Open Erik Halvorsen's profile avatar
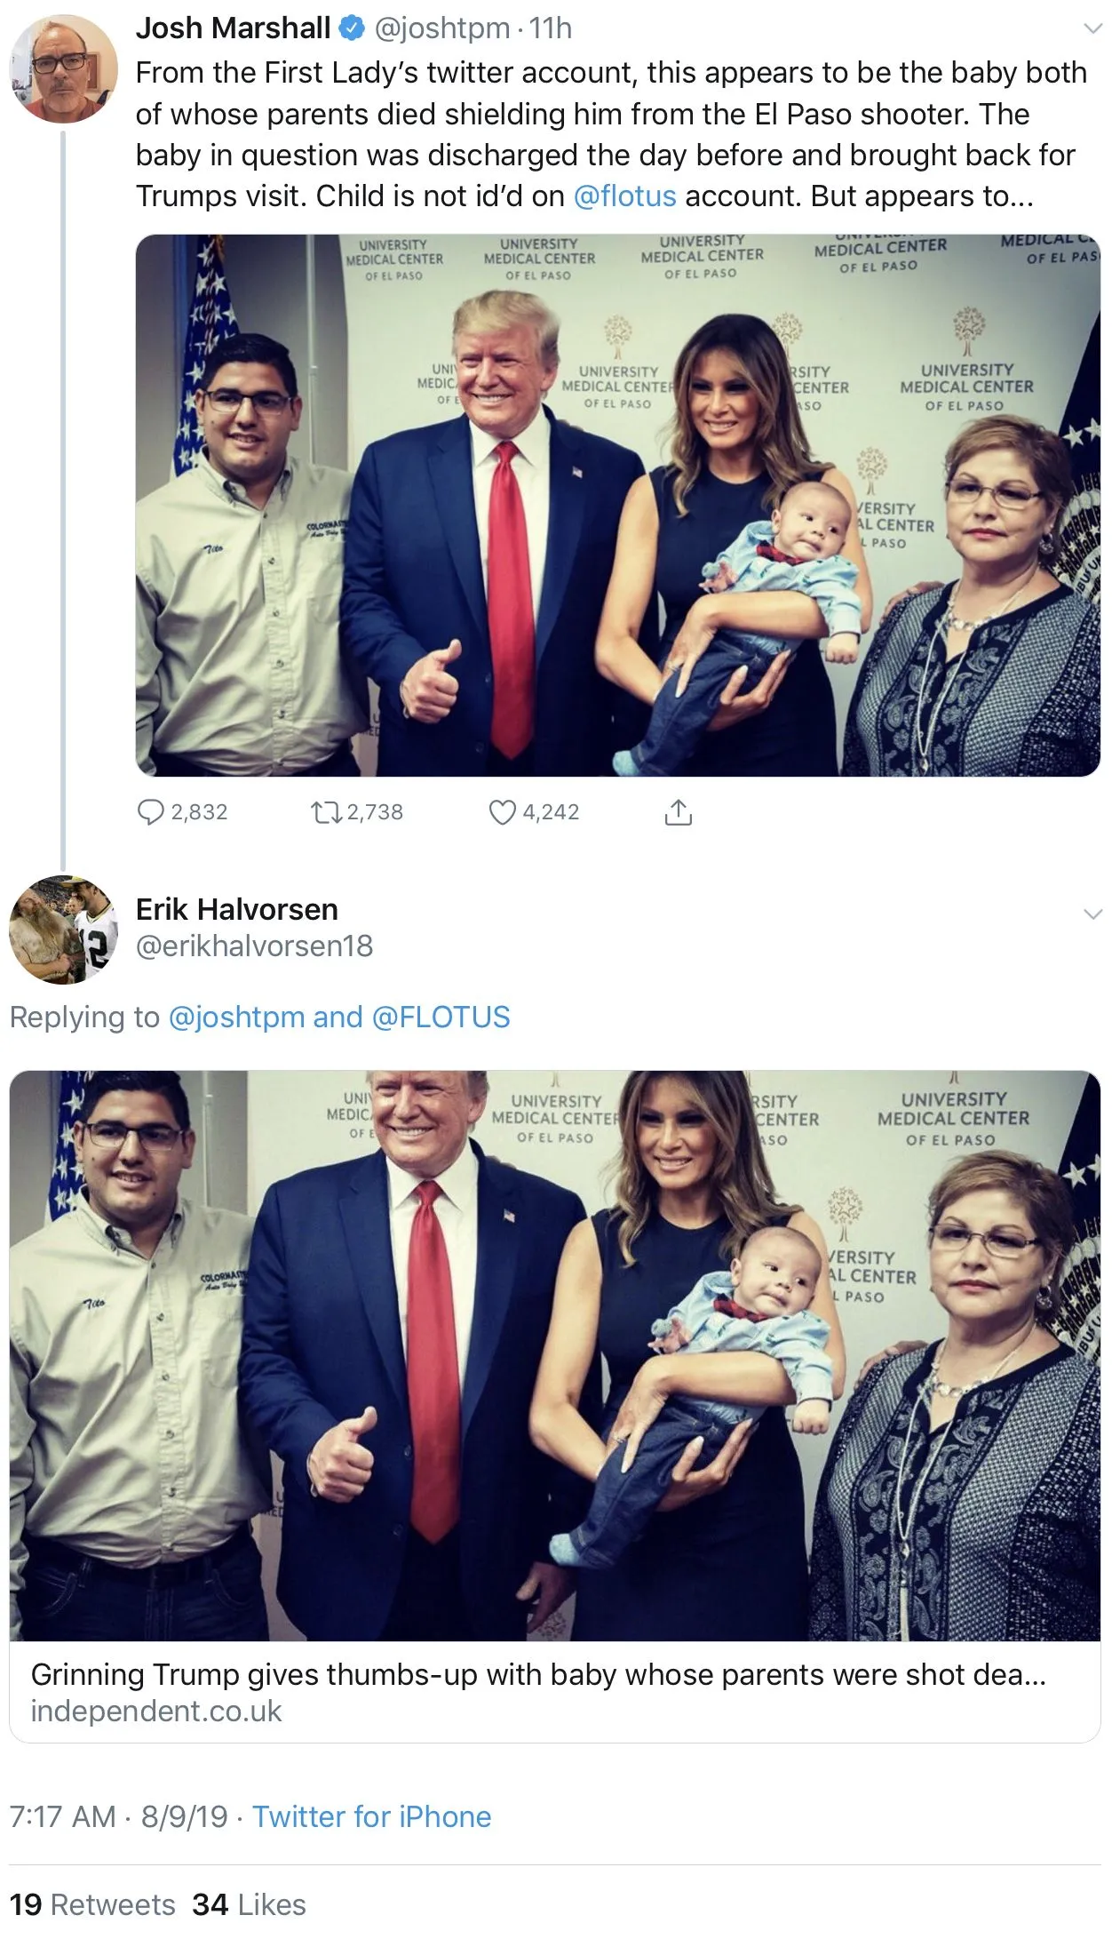Screen dimensions: 1112x1939 pyautogui.click(x=63, y=930)
